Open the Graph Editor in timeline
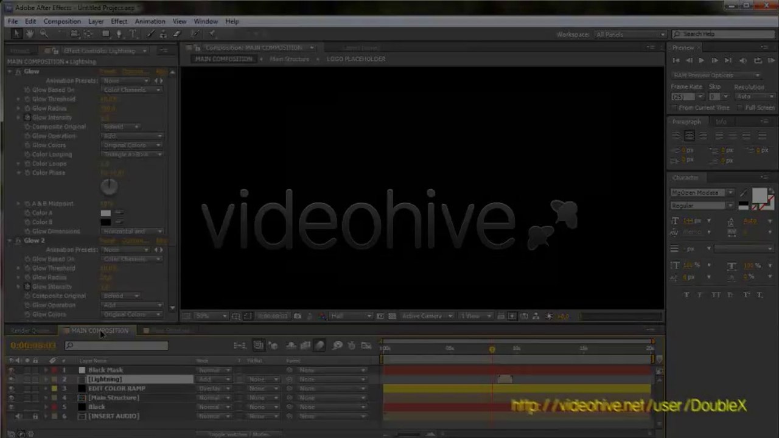Image resolution: width=779 pixels, height=438 pixels. coord(366,346)
